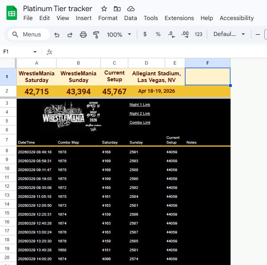Image resolution: width=267 pixels, height=265 pixels.
Task: Select the '45,767' cell
Action: pyautogui.click(x=115, y=91)
